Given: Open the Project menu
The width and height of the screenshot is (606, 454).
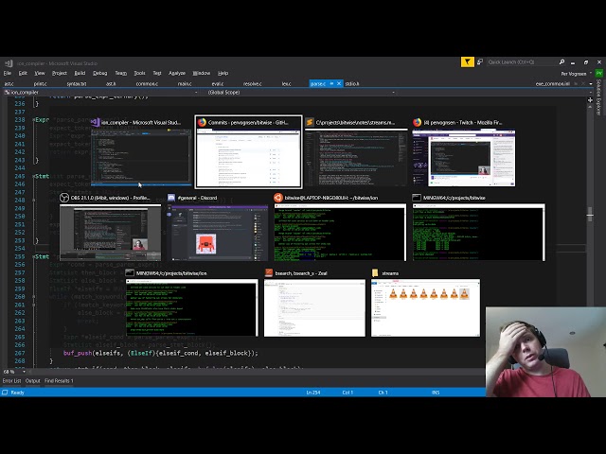Looking at the screenshot, I should (x=60, y=73).
